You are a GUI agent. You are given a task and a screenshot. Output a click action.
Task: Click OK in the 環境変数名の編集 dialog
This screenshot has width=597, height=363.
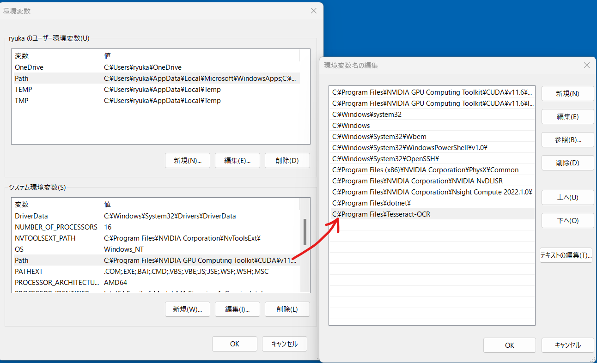tap(509, 345)
